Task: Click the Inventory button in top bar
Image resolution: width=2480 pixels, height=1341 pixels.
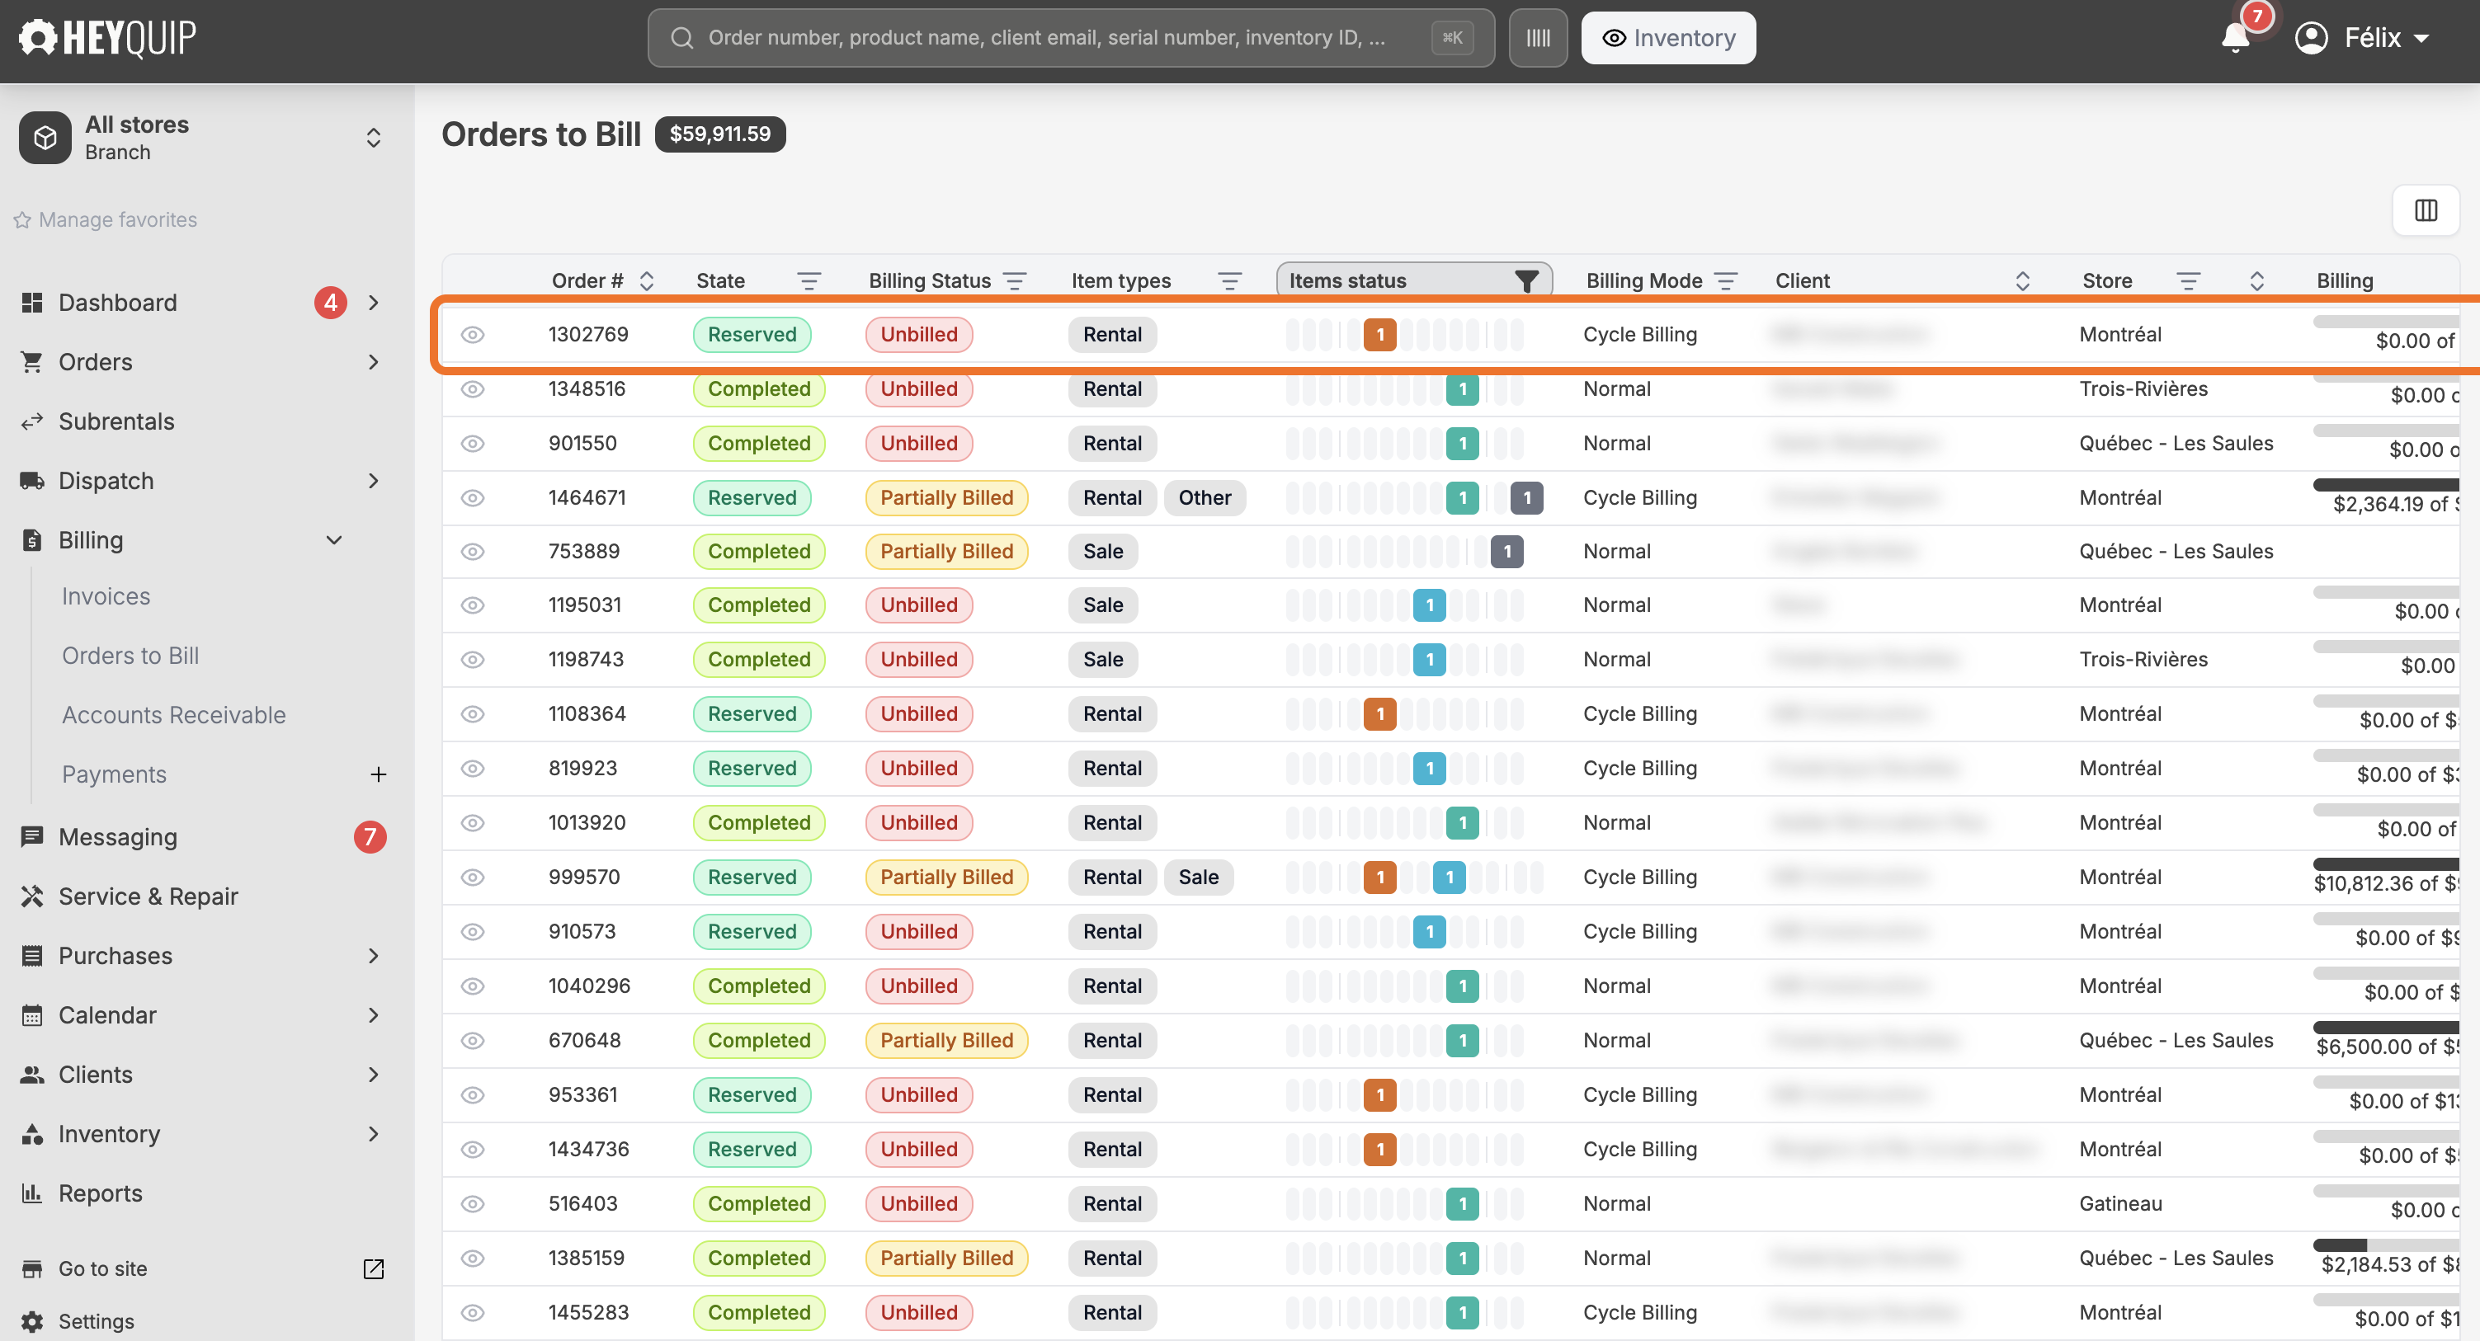Action: (x=1668, y=38)
